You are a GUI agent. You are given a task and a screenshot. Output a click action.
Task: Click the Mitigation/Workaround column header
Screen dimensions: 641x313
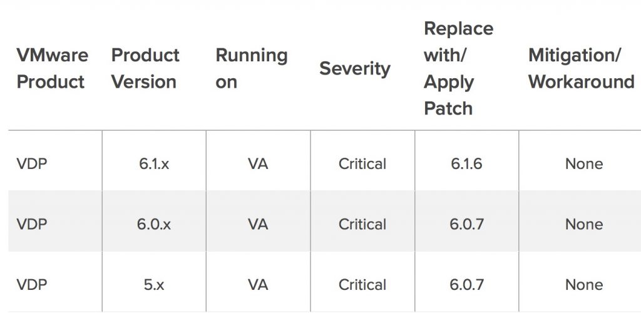click(x=582, y=68)
